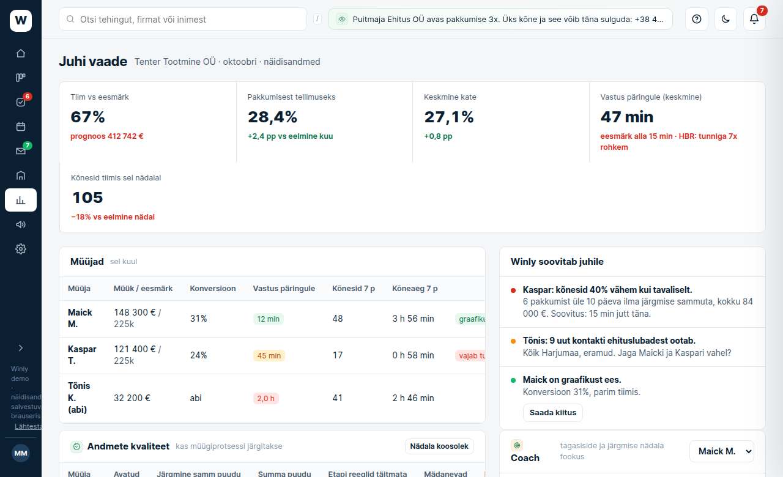
Task: Open the pipeline board icon in sidebar
Action: [21, 78]
